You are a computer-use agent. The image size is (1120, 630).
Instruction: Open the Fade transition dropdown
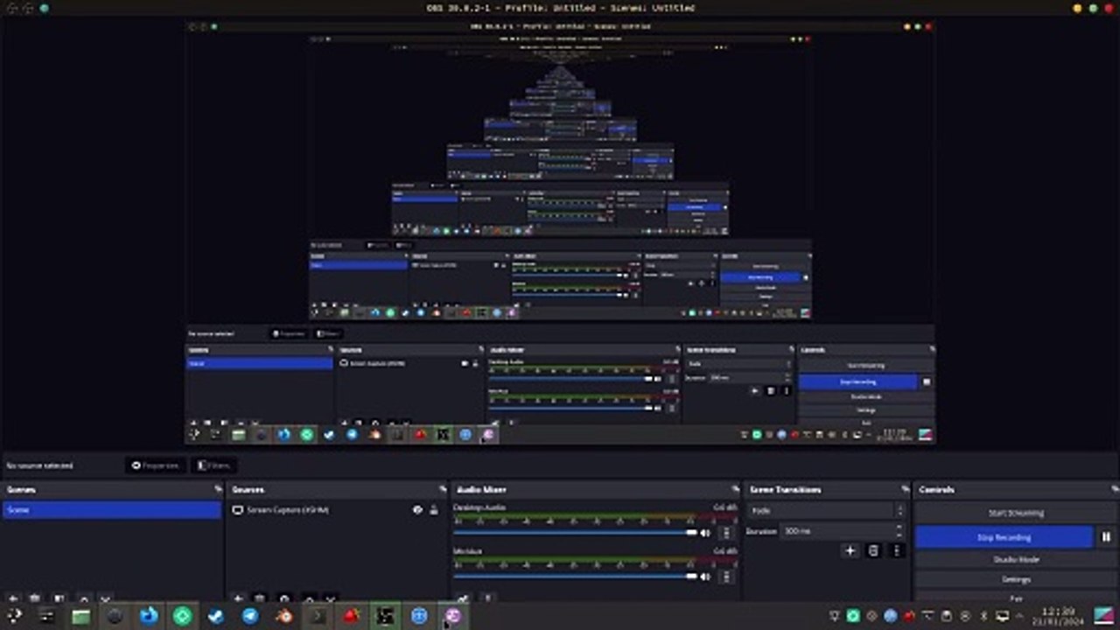[827, 510]
